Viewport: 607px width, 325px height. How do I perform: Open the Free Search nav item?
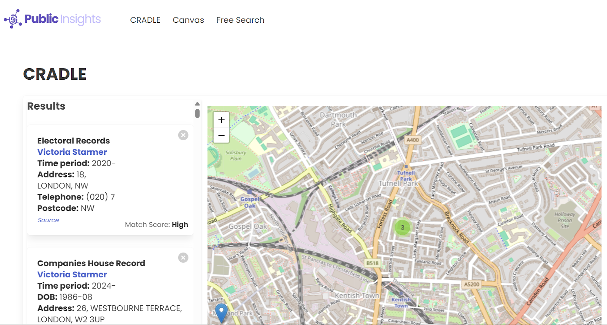click(240, 20)
